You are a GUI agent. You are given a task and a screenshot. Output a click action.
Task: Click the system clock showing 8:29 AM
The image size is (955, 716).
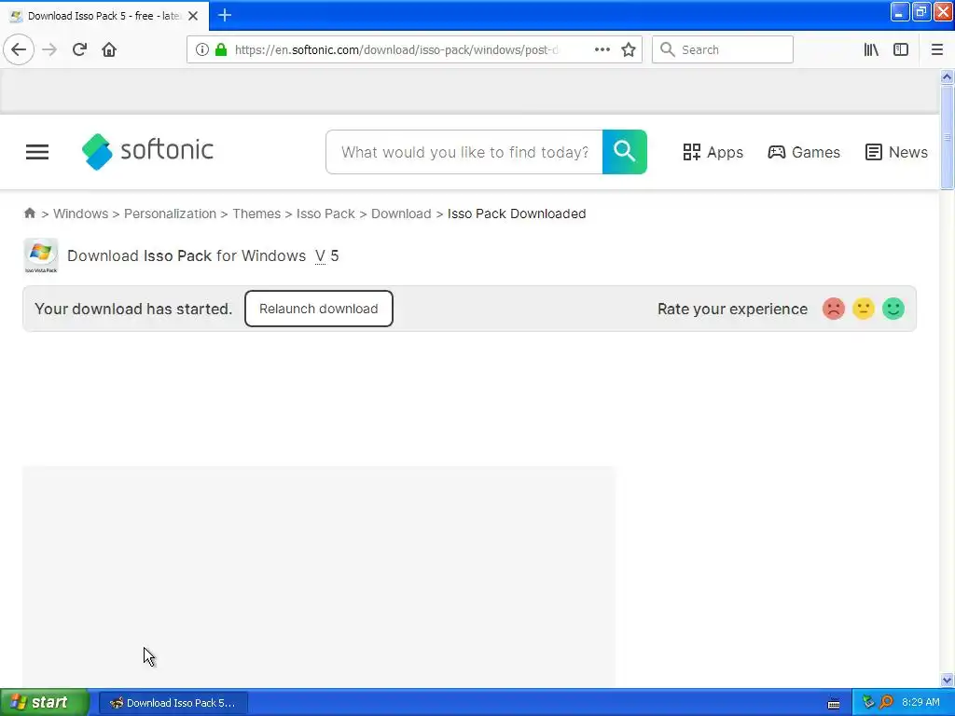click(920, 703)
